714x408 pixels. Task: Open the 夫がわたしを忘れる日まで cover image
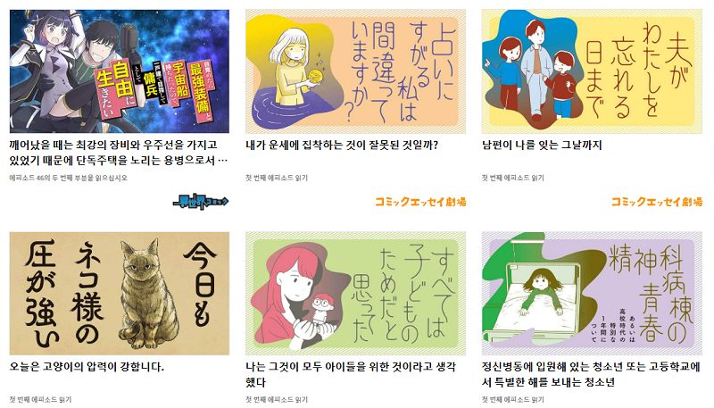click(592, 71)
